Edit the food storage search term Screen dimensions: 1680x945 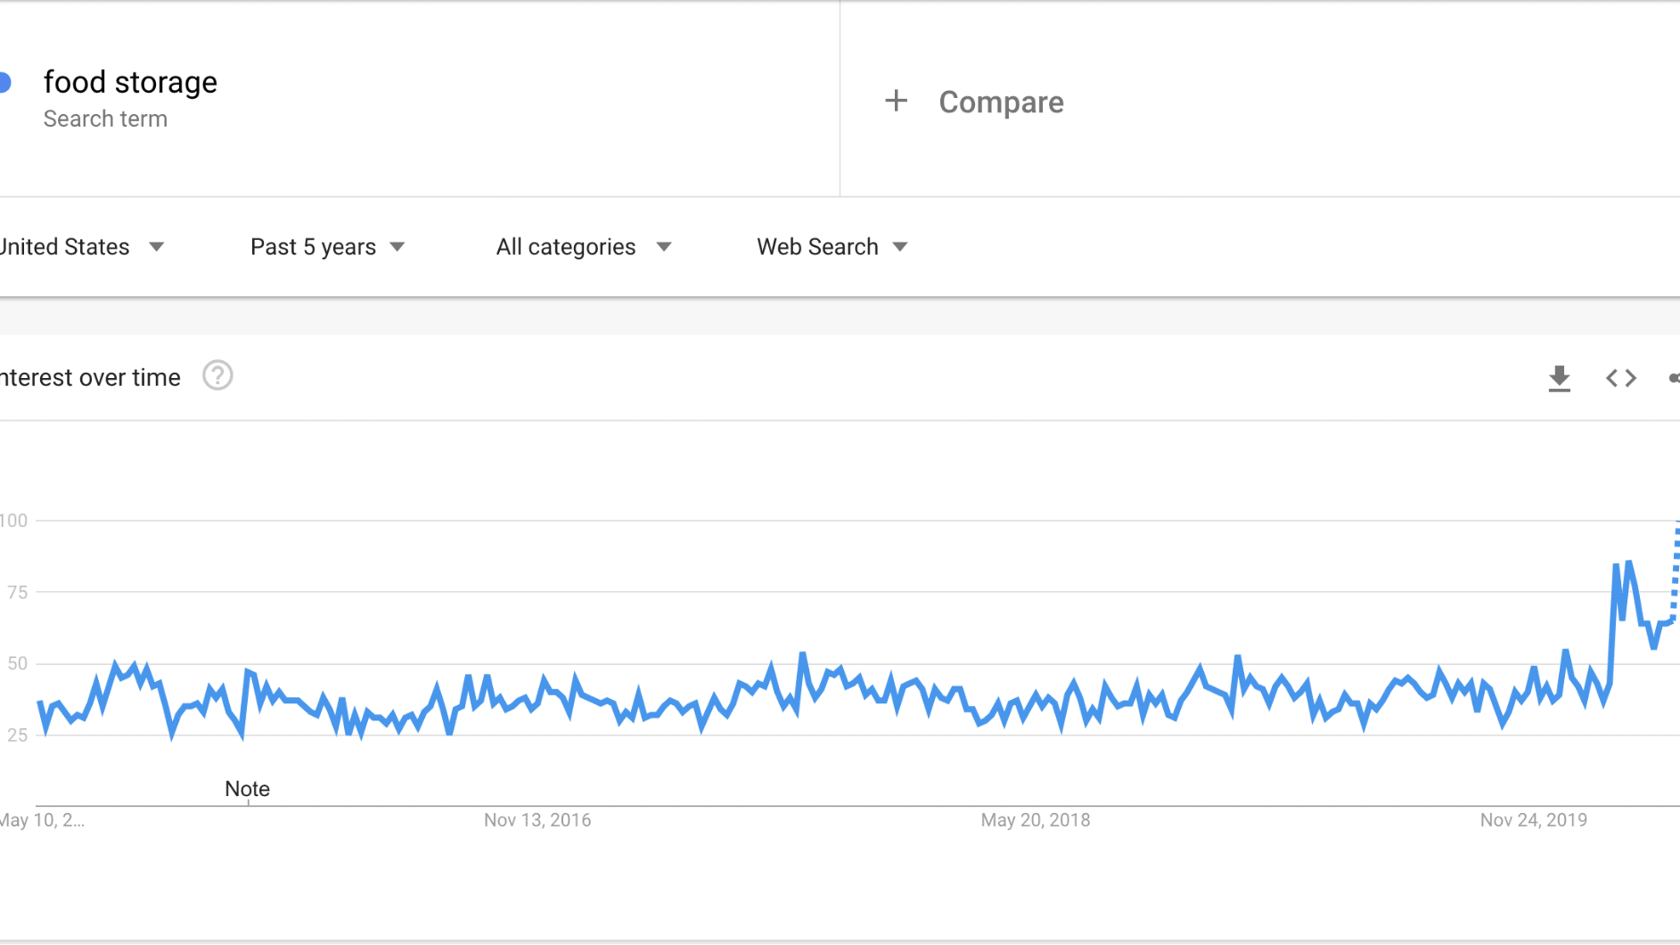[130, 82]
